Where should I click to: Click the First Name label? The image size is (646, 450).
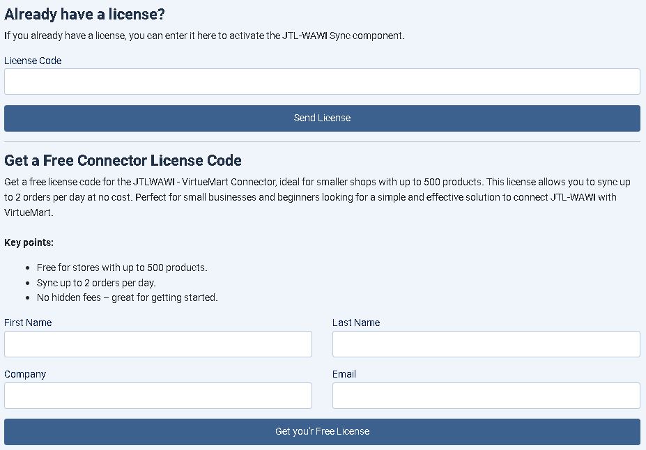pyautogui.click(x=28, y=323)
